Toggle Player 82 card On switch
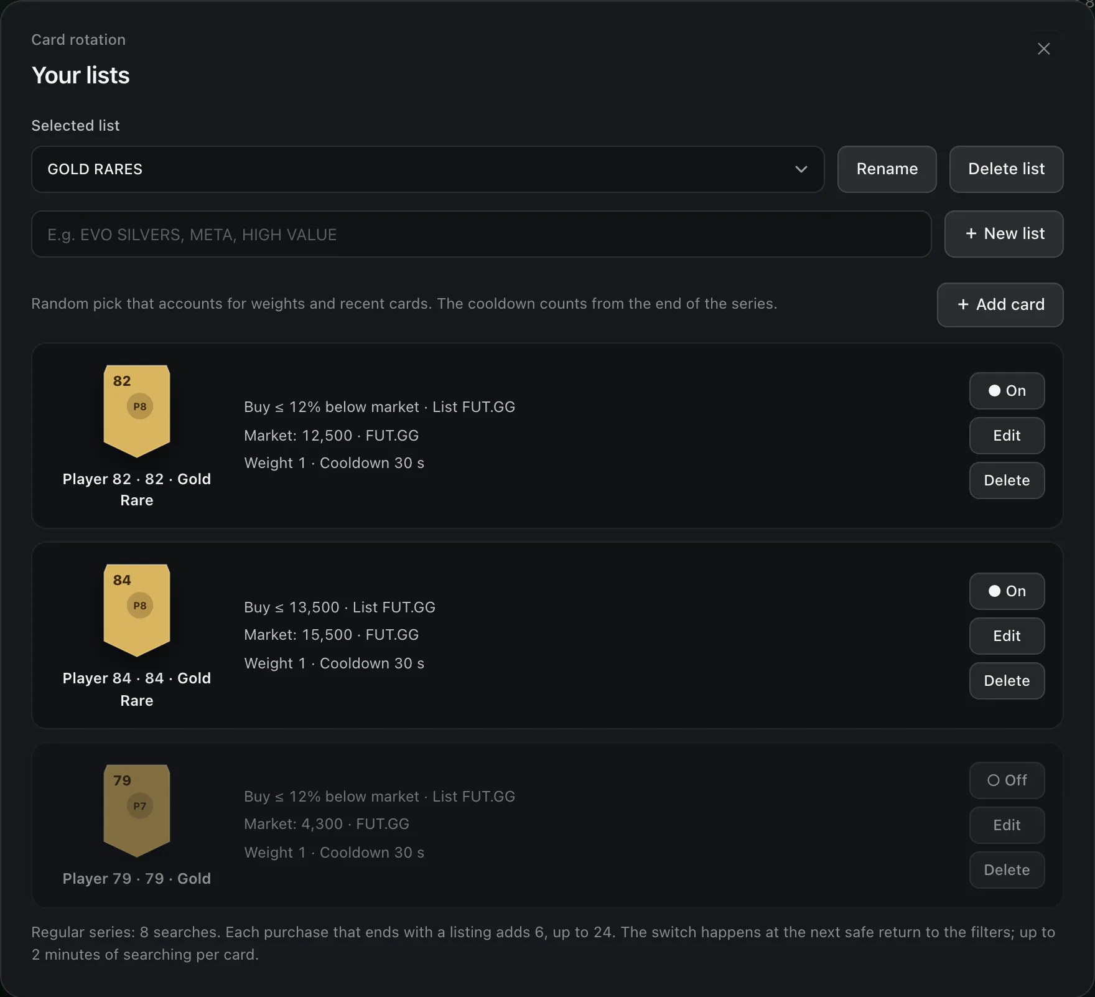Image resolution: width=1095 pixels, height=997 pixels. [x=1007, y=391]
